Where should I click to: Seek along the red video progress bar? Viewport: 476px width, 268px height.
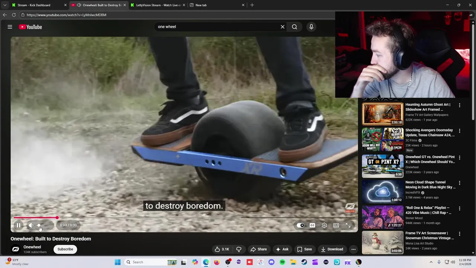(184, 218)
